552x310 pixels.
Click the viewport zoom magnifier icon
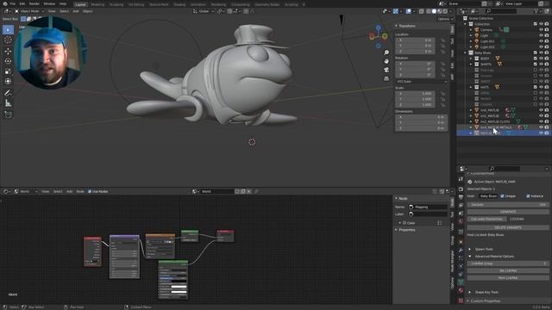tap(386, 53)
